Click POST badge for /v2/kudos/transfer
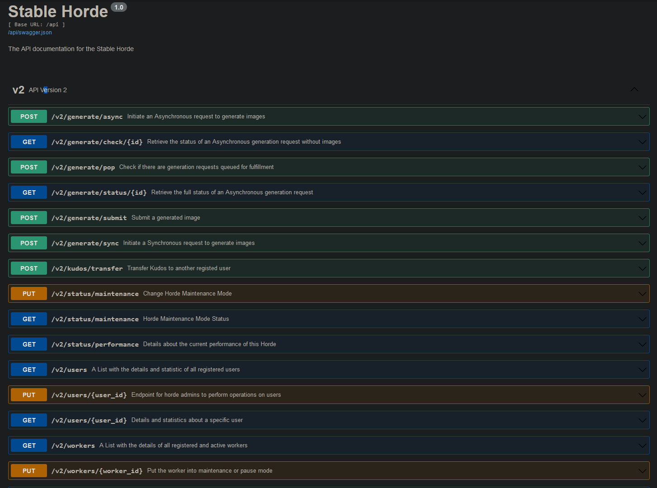Screen dimensions: 657x488 (29, 268)
